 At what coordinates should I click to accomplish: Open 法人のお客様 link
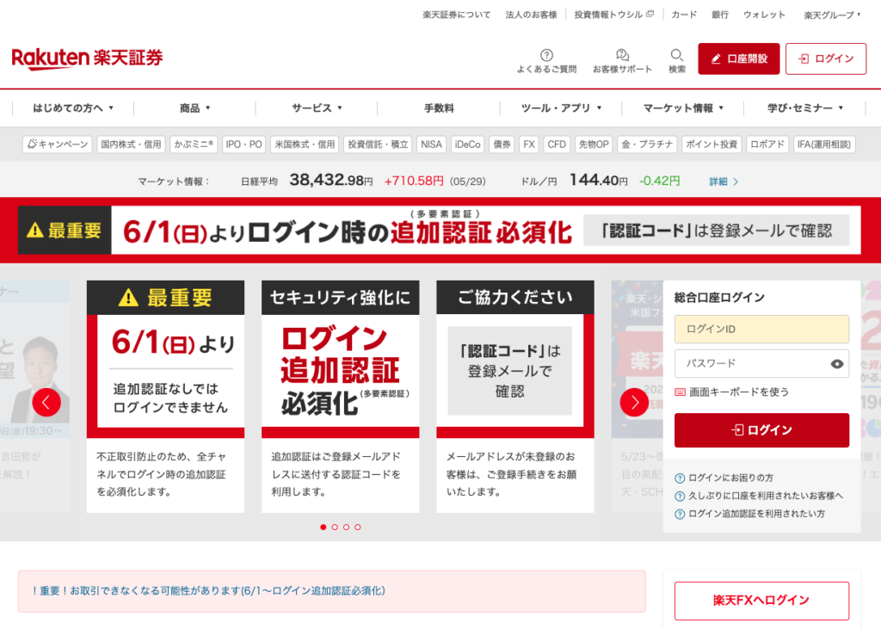pyautogui.click(x=531, y=15)
